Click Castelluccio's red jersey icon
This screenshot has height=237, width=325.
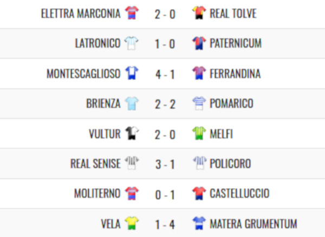coord(199,193)
